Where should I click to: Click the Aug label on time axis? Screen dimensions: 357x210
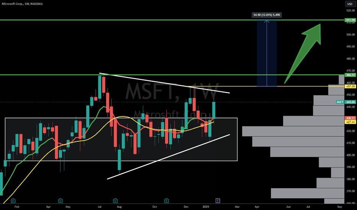pyautogui.click(x=119, y=207)
